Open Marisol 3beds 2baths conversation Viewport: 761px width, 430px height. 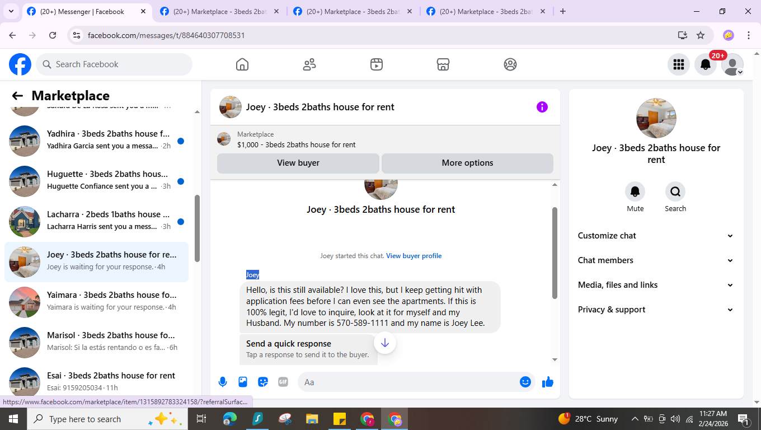96,343
